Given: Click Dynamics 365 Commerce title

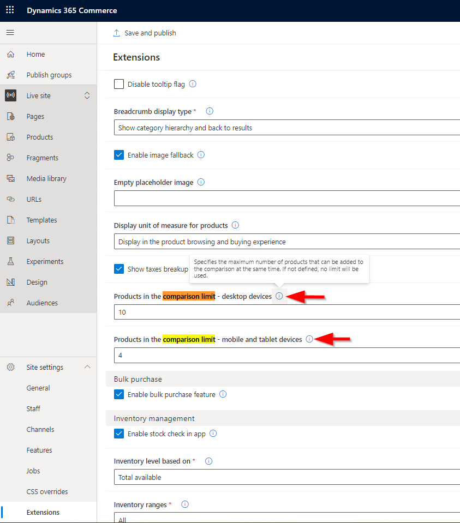Looking at the screenshot, I should tap(72, 10).
